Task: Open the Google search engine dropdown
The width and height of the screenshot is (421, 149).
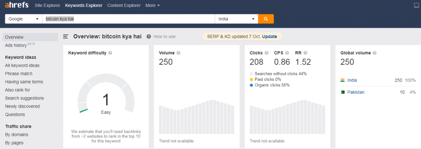Action: (23, 19)
